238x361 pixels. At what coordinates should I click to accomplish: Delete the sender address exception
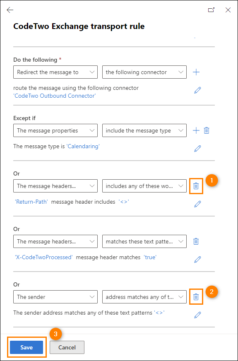tap(196, 297)
